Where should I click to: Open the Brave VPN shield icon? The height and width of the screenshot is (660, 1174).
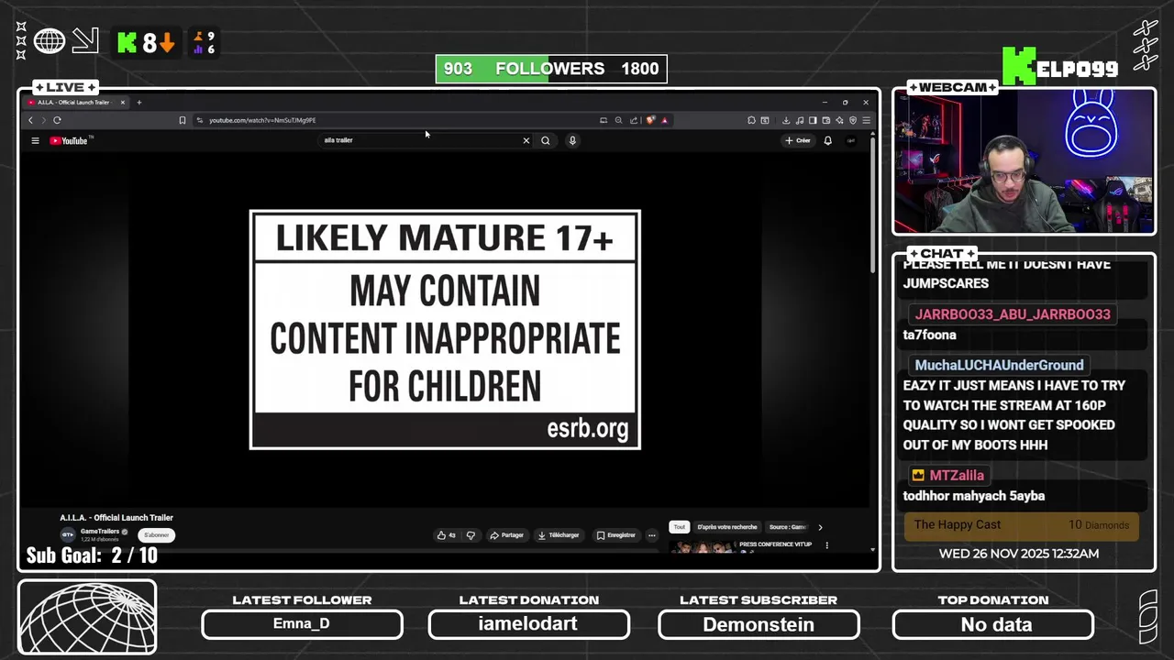click(853, 120)
